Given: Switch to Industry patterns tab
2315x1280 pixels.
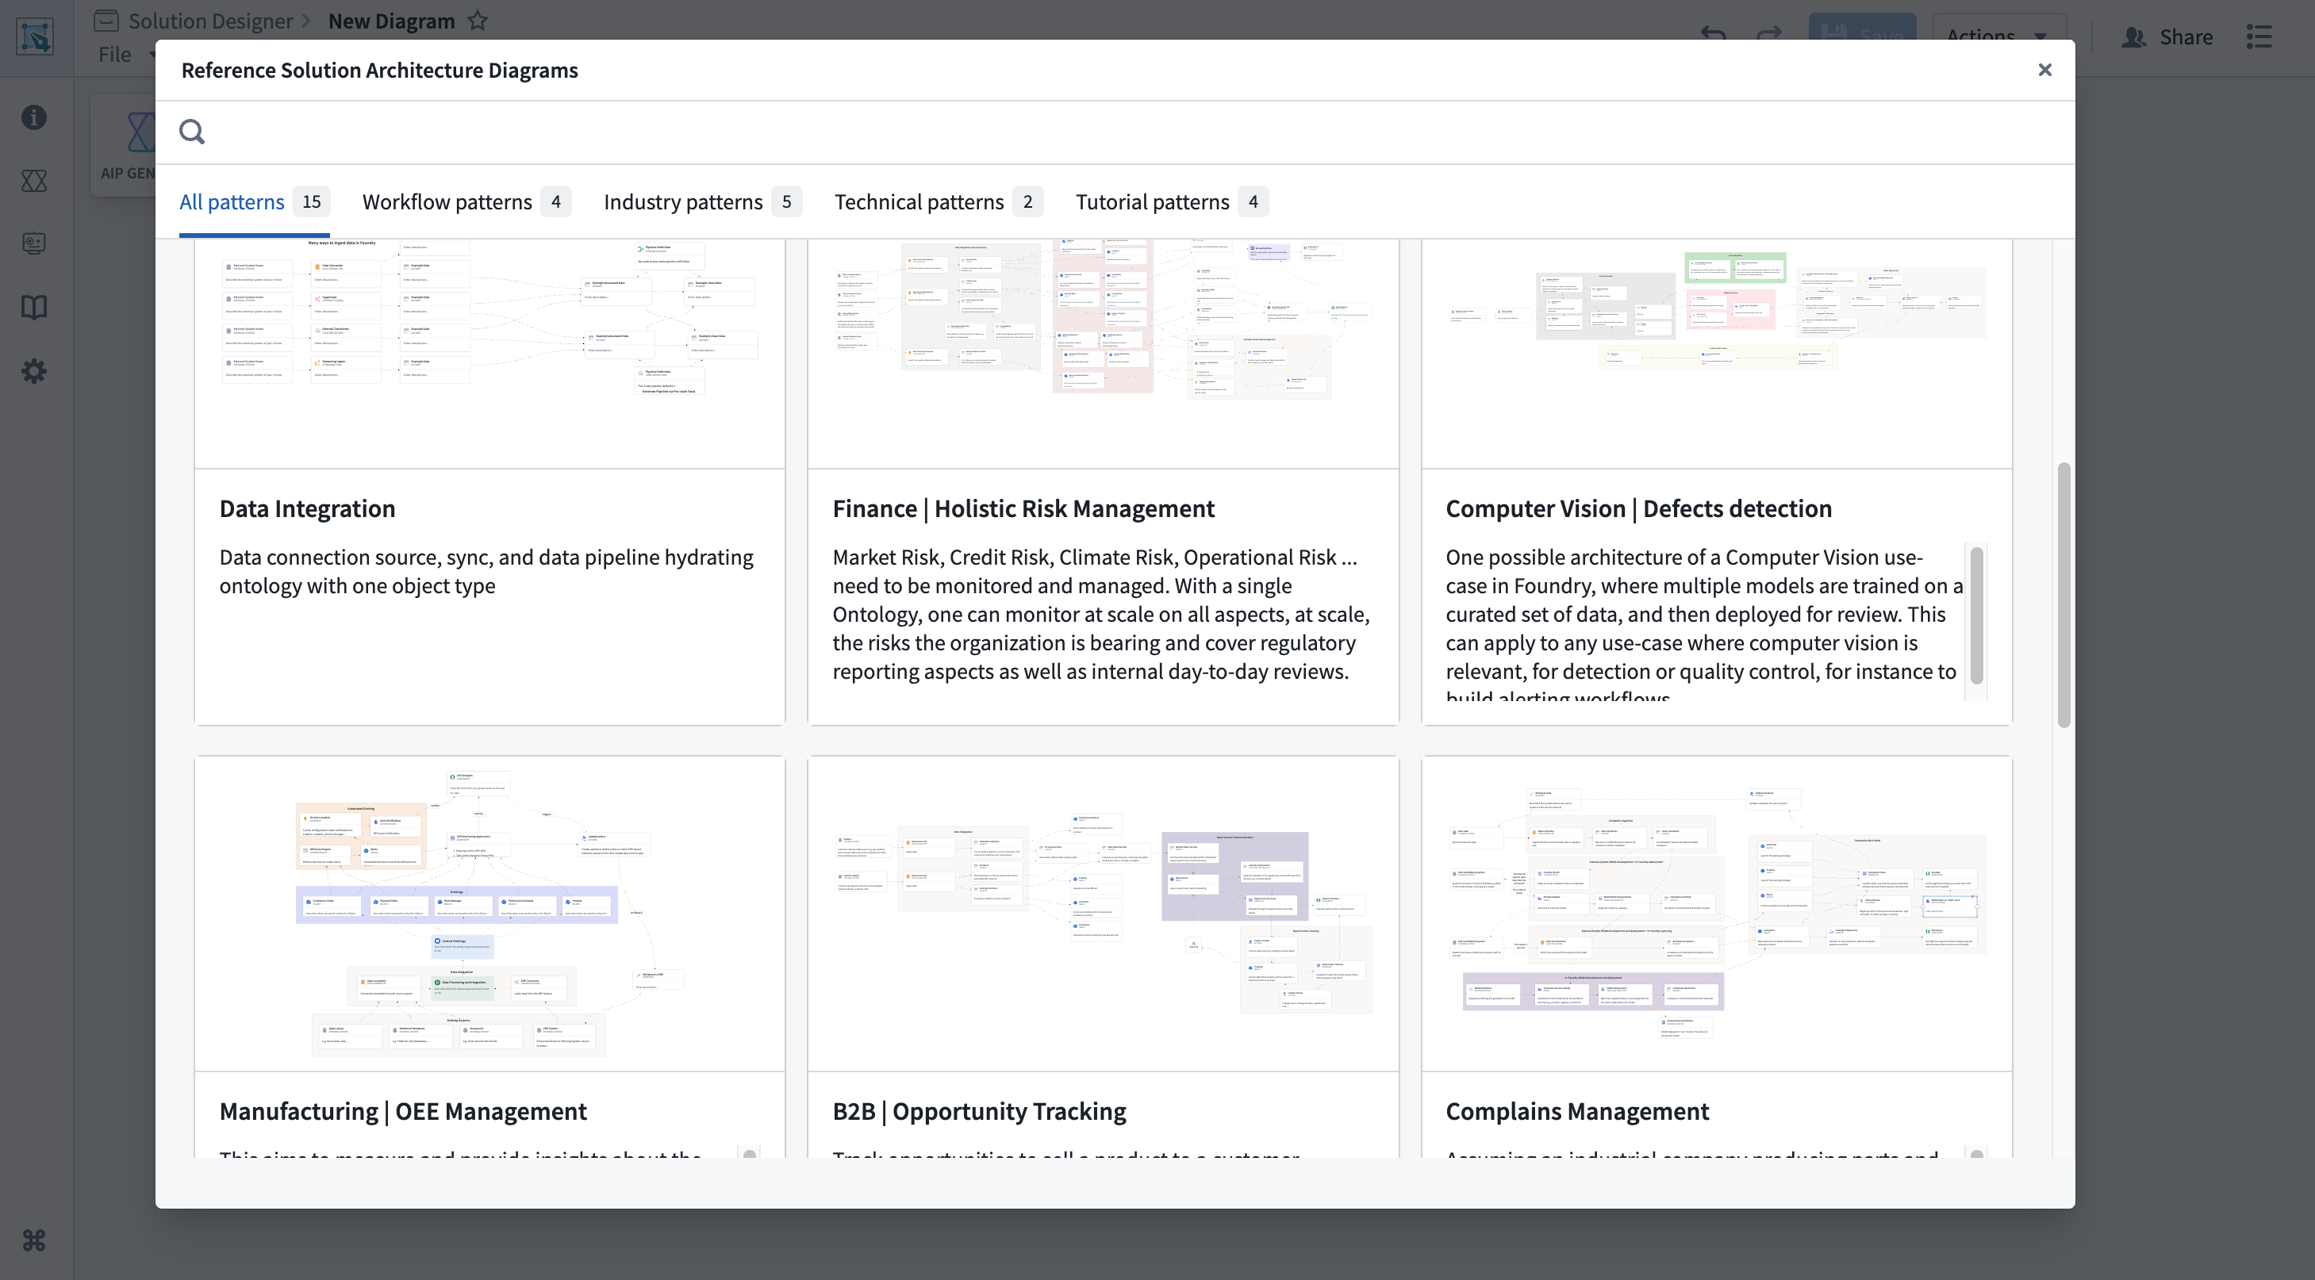Looking at the screenshot, I should pyautogui.click(x=702, y=202).
